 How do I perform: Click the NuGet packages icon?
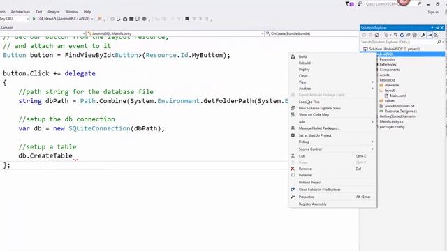pyautogui.click(x=293, y=128)
